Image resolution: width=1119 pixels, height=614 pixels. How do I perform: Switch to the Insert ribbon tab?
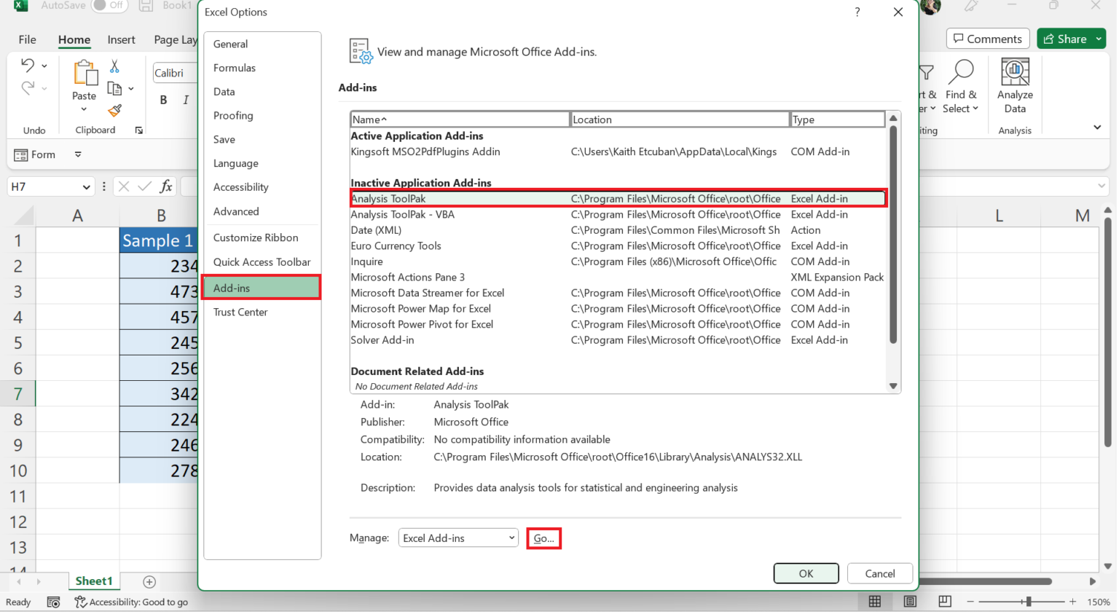(121, 39)
